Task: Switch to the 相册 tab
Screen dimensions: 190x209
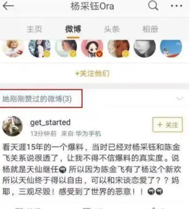Action: pos(150,29)
